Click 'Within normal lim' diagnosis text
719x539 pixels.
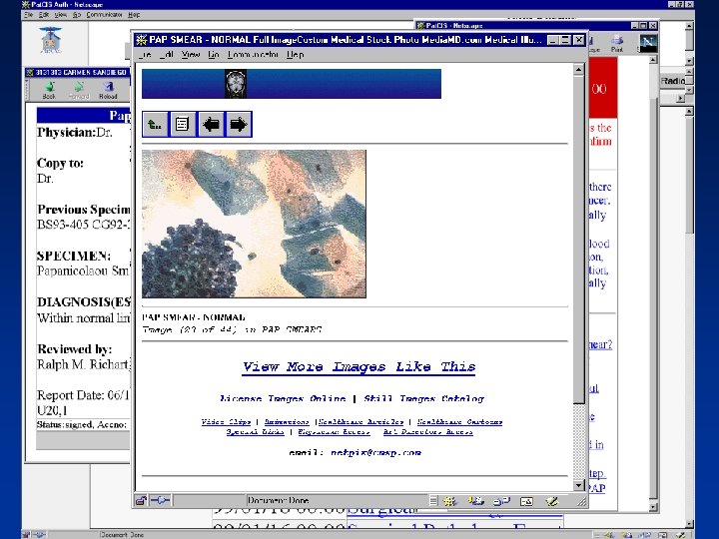pos(84,318)
